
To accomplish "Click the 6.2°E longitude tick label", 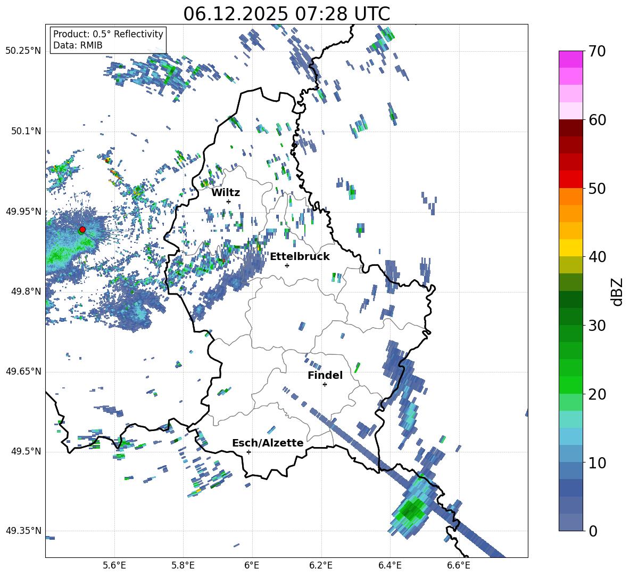I will 321,565.
